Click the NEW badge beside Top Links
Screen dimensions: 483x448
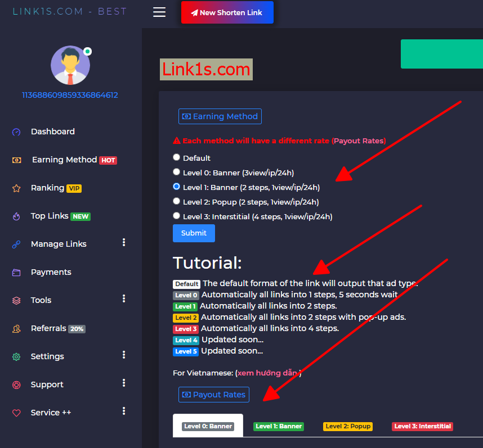tap(80, 216)
